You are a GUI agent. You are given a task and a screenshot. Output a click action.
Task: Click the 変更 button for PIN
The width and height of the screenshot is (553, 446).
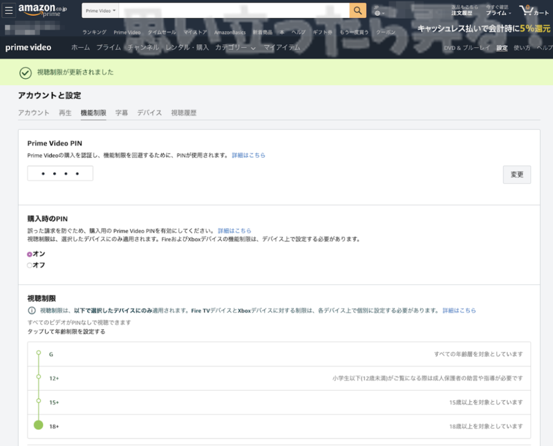[x=516, y=175]
